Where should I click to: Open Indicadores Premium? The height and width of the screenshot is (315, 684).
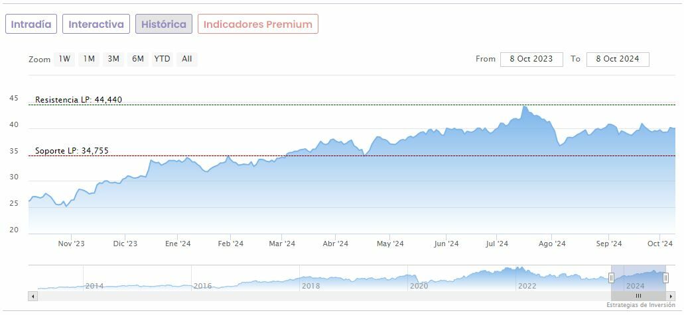pyautogui.click(x=257, y=24)
